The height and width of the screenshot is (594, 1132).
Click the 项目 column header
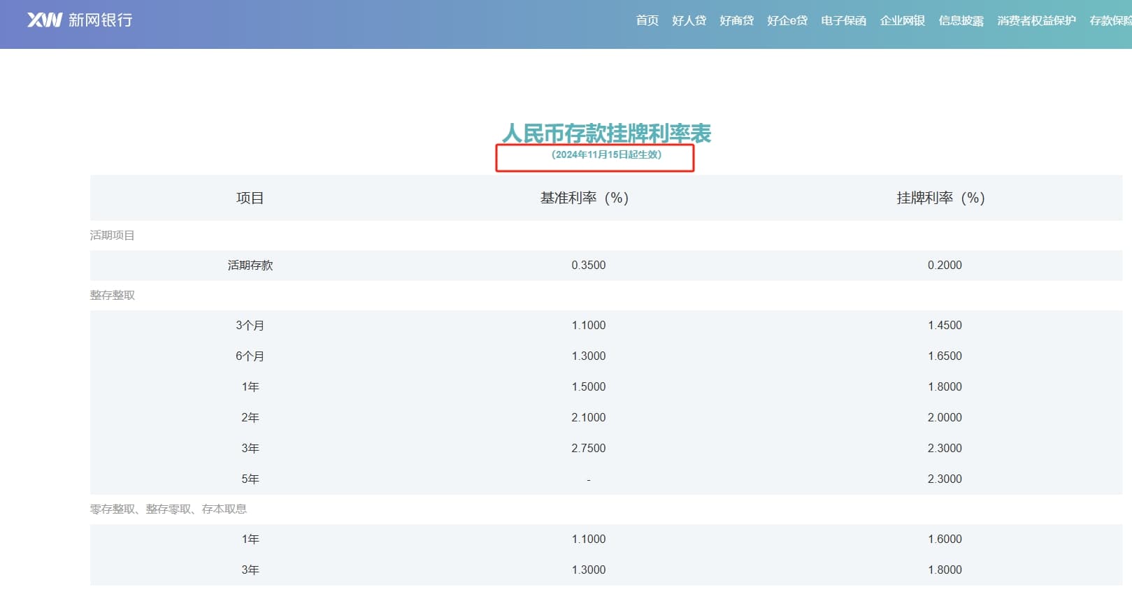(250, 198)
